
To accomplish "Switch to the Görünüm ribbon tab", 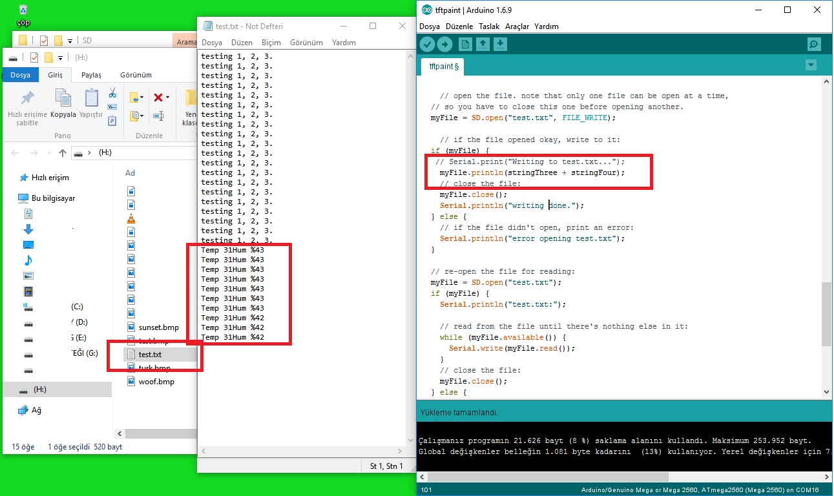I will 136,75.
